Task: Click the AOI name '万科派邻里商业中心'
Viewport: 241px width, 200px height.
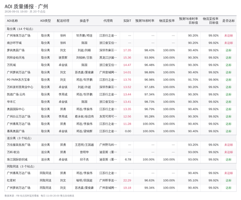Action: coord(20,87)
